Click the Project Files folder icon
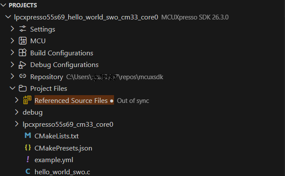The height and width of the screenshot is (176, 285). 23,89
